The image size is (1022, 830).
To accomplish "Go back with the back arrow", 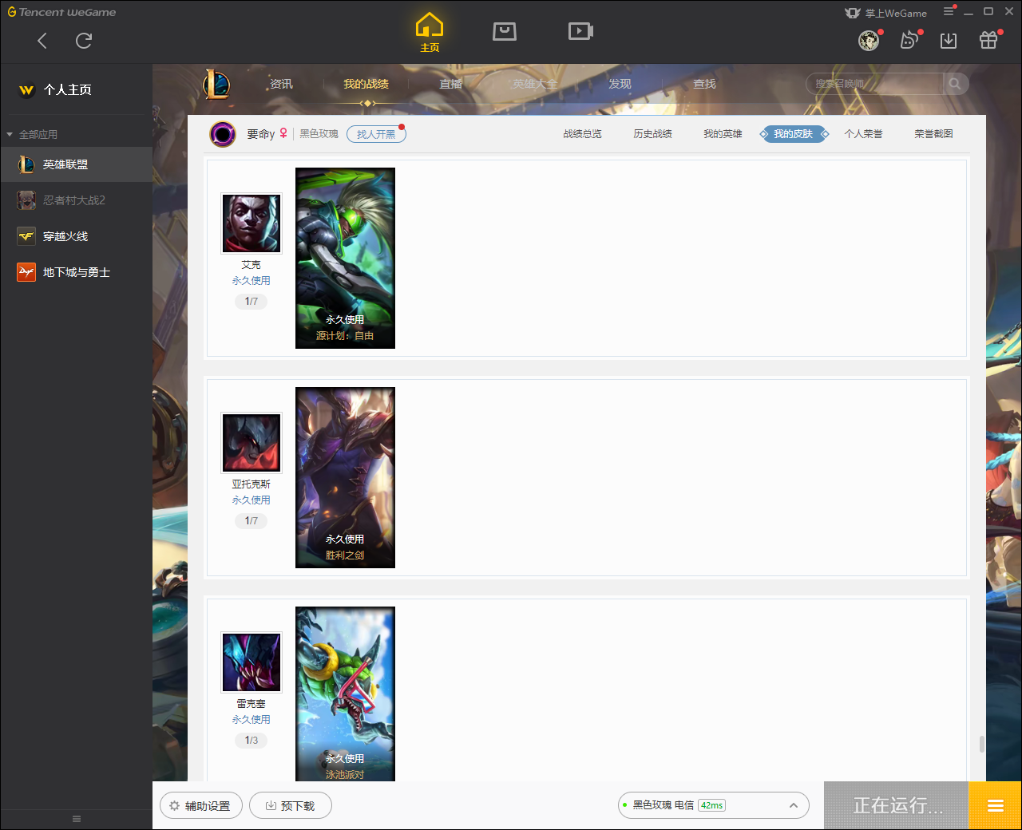I will 42,41.
